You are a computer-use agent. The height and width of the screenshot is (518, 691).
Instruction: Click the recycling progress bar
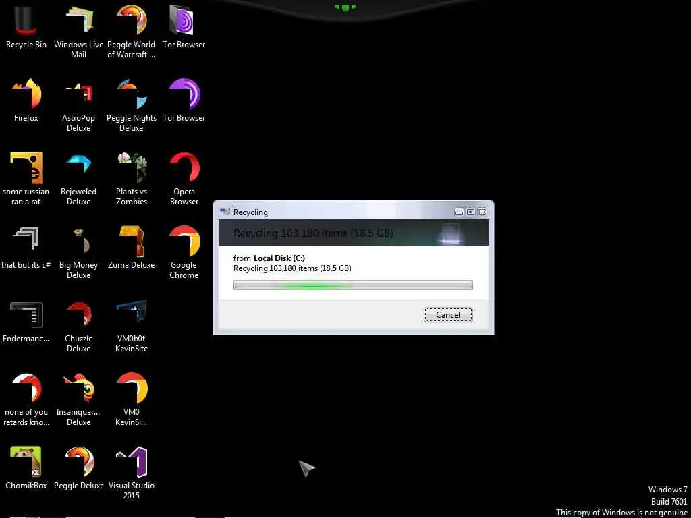point(353,285)
